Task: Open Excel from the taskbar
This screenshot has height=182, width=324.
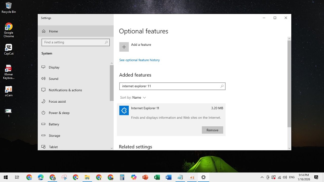Action: (157, 177)
